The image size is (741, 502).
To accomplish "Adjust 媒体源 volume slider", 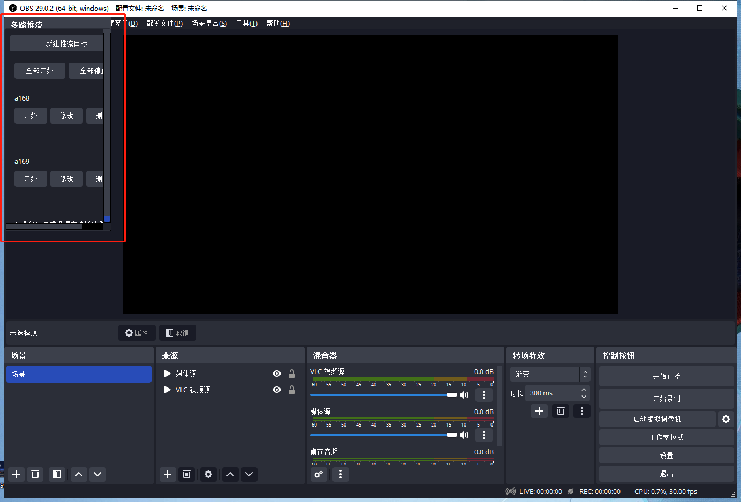I will [x=383, y=435].
